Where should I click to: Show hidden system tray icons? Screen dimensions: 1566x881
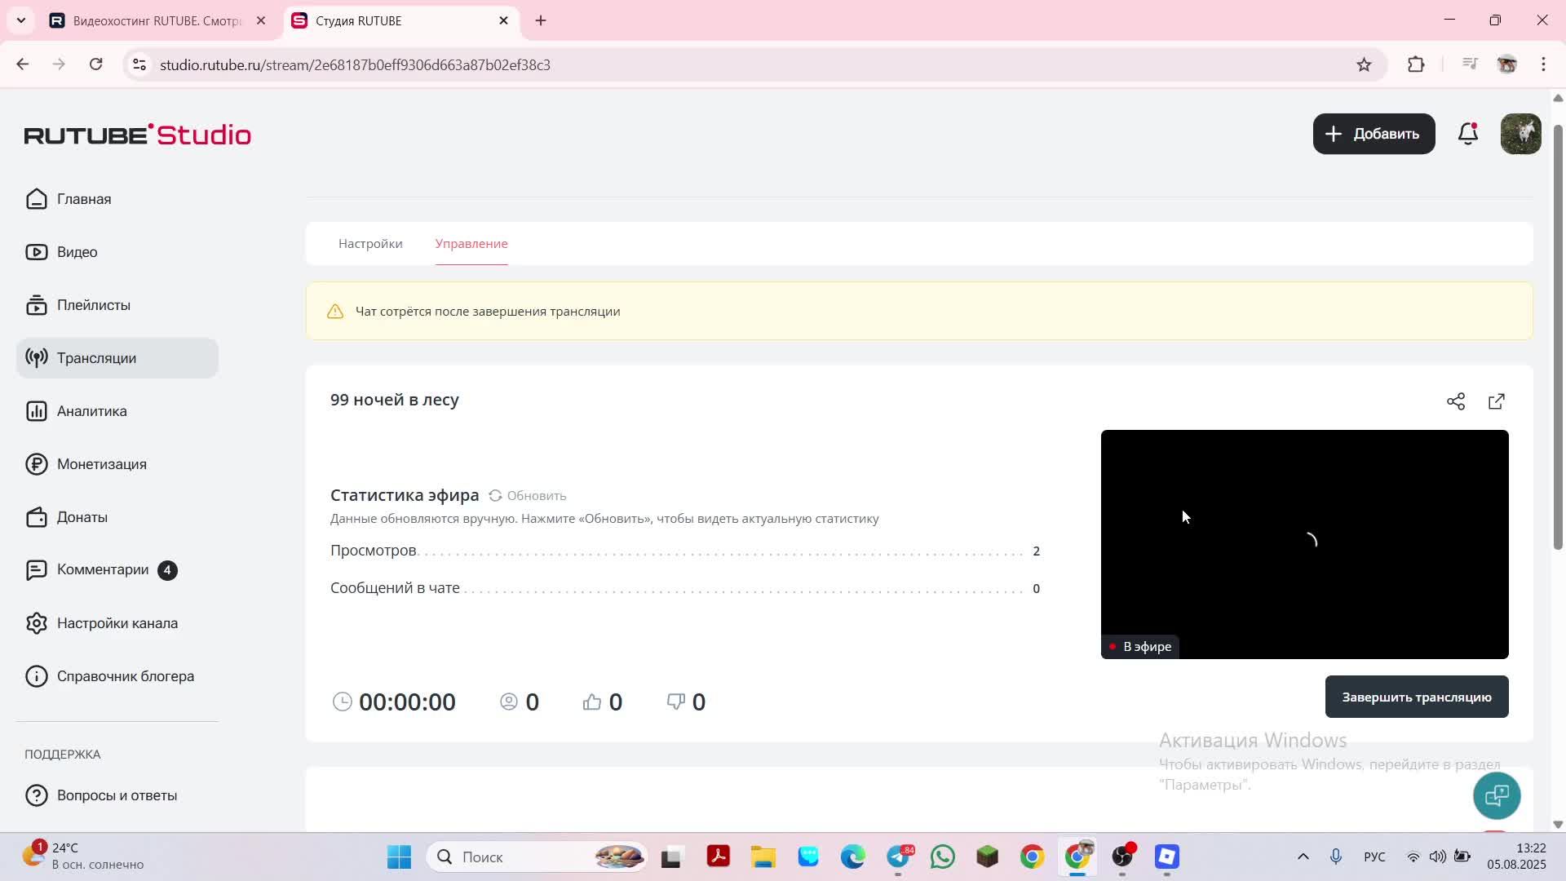1303,857
